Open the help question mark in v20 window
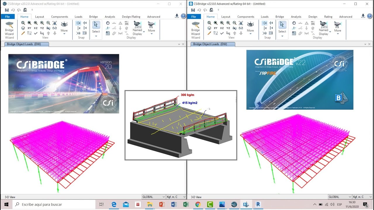The width and height of the screenshot is (374, 210). [x=183, y=16]
